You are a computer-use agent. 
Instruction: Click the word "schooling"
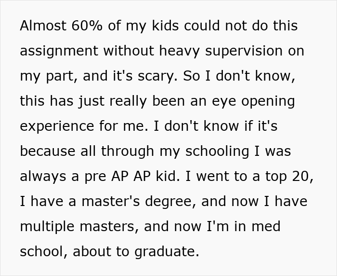click(x=217, y=151)
